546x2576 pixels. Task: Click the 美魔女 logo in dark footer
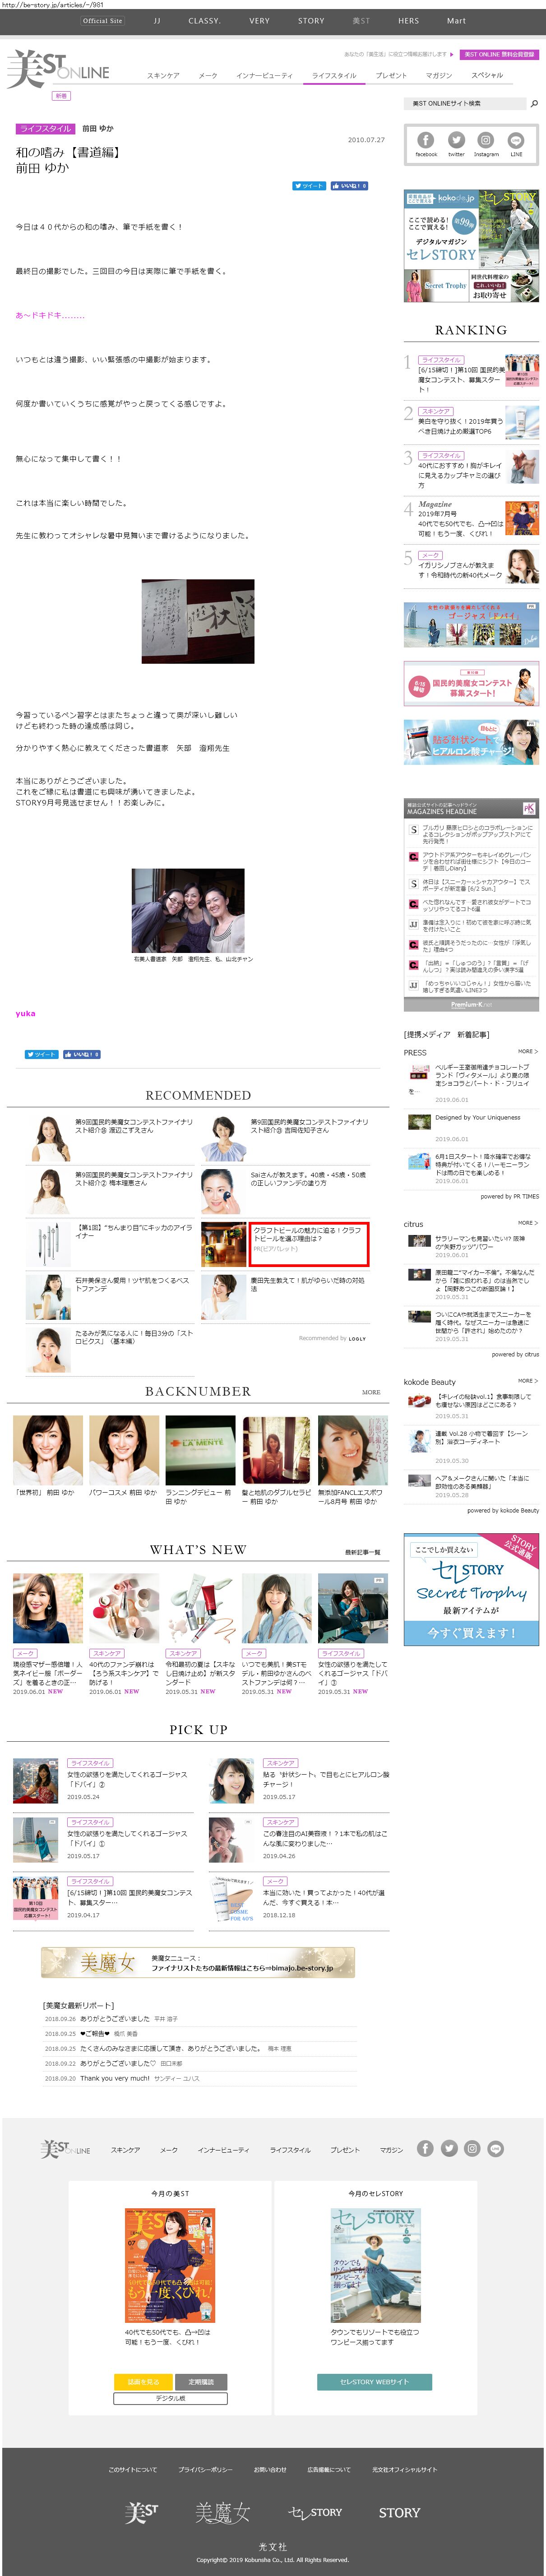[222, 2512]
